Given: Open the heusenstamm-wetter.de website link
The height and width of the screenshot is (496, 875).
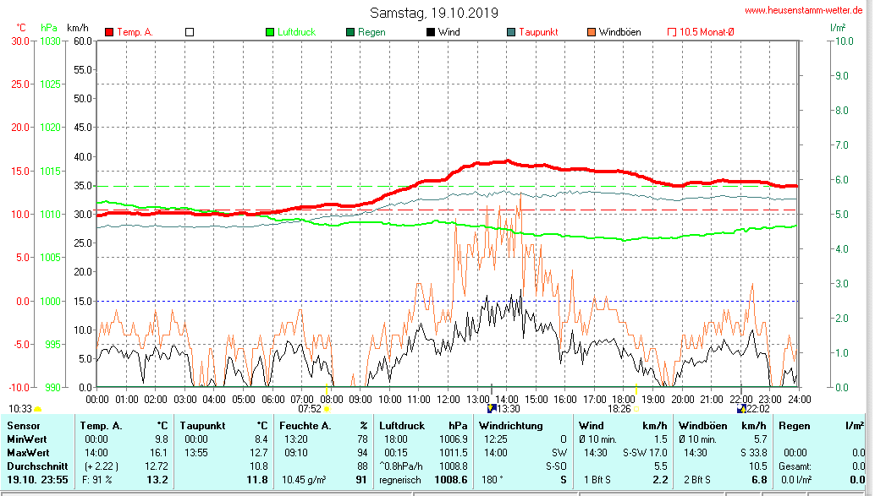Looking at the screenshot, I should pos(805,10).
